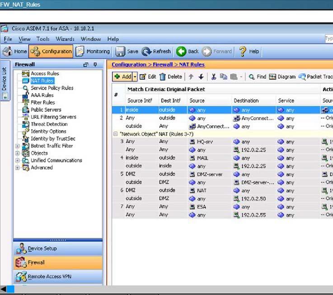Viewport: 333px width, 295px height.
Task: Open the Tools menu
Action: [43, 39]
